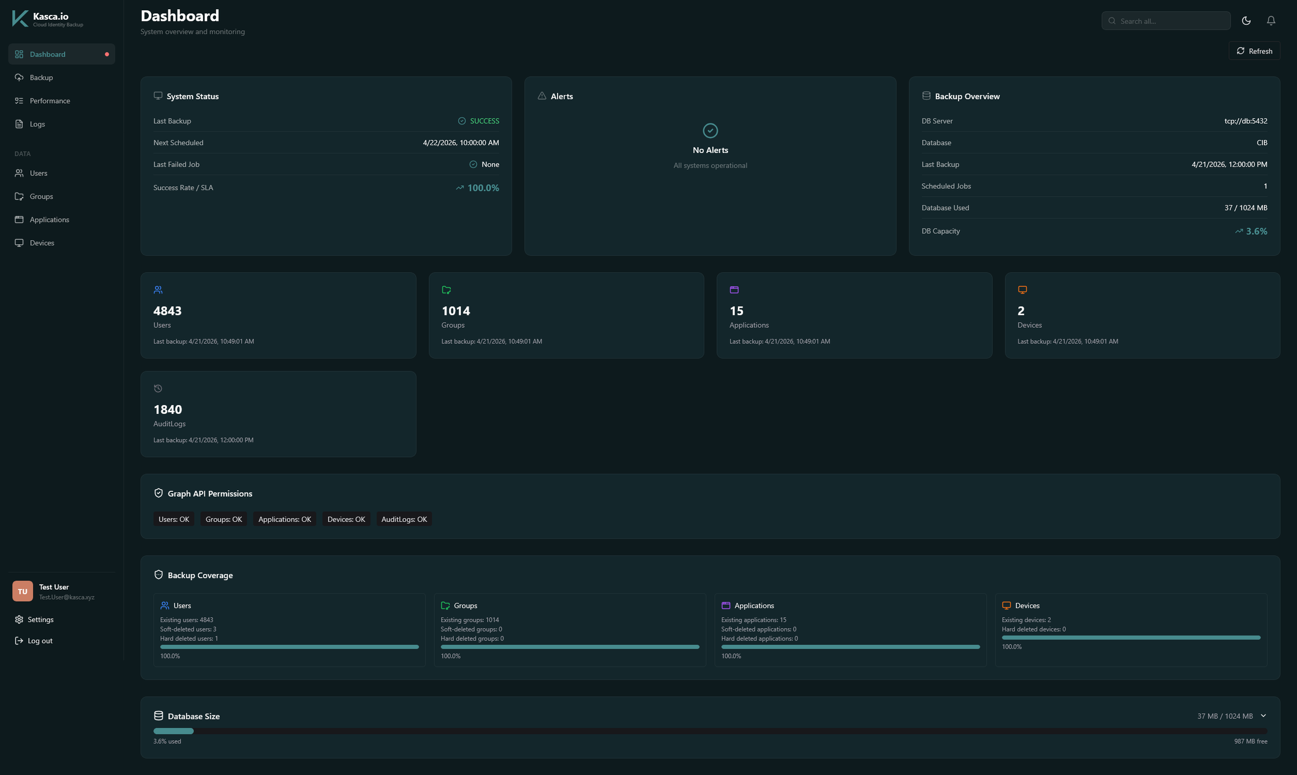Click the orange monitor icon above 2
Viewport: 1297px width, 775px height.
[1023, 290]
